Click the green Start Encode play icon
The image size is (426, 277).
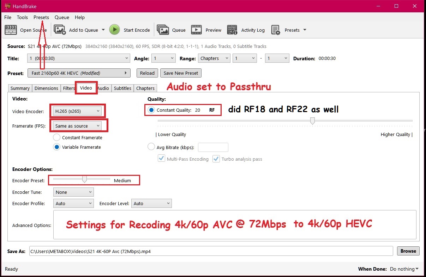click(114, 30)
